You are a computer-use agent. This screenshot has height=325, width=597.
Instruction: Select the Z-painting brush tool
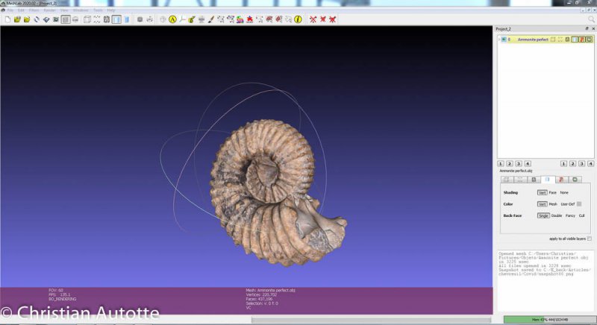[x=211, y=19]
